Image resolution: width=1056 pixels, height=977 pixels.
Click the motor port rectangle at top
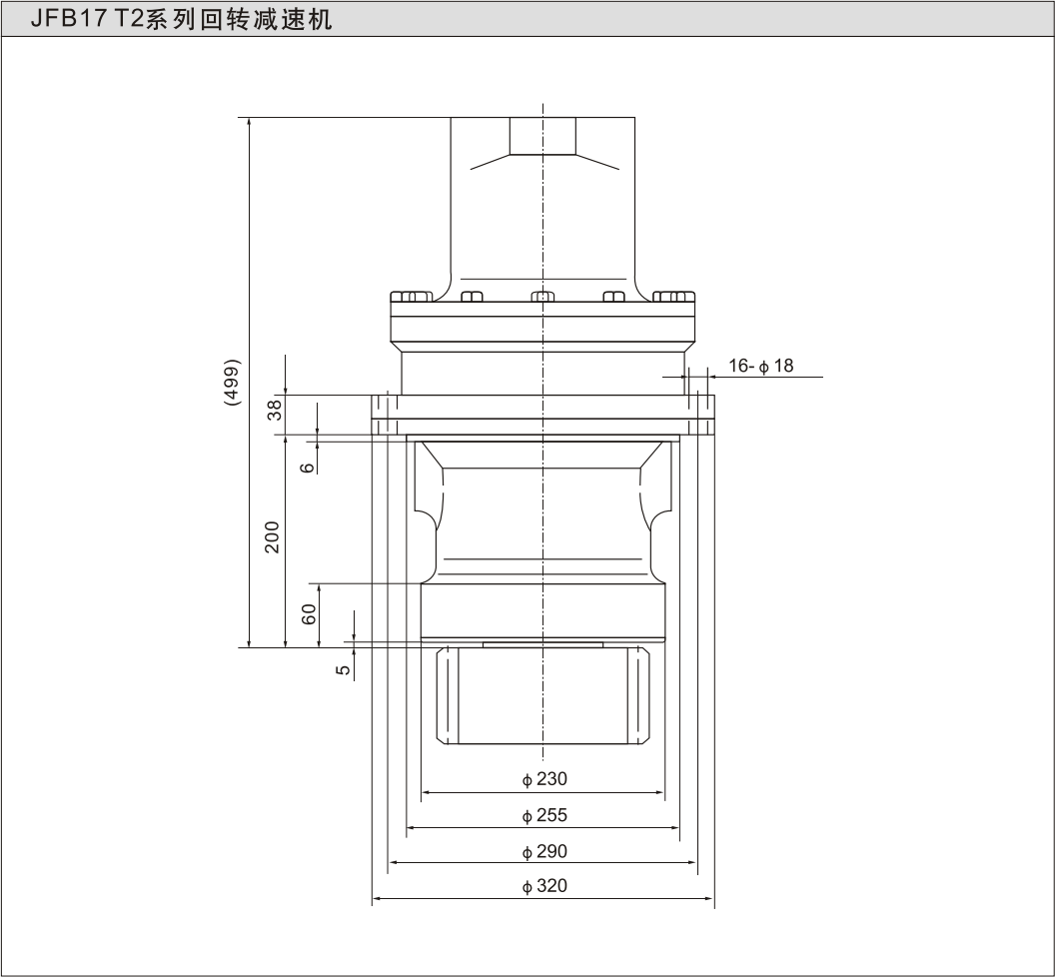click(542, 136)
